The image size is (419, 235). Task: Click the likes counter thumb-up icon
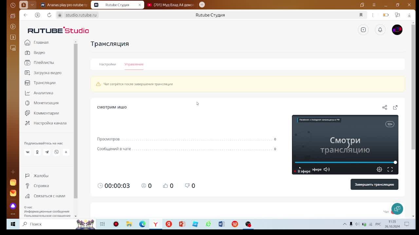pyautogui.click(x=165, y=185)
